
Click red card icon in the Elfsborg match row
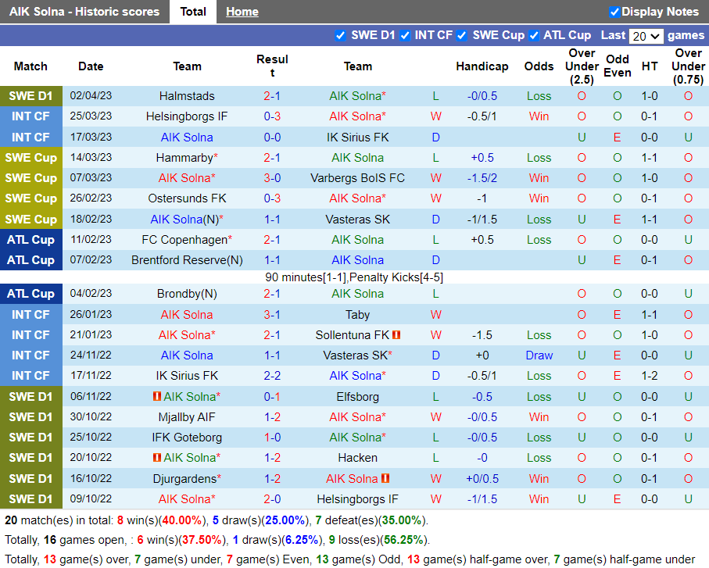click(x=157, y=397)
